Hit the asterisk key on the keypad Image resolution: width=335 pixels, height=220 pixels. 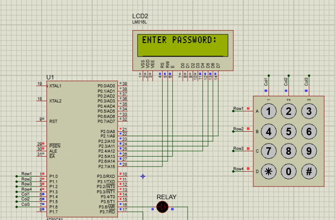click(x=269, y=171)
